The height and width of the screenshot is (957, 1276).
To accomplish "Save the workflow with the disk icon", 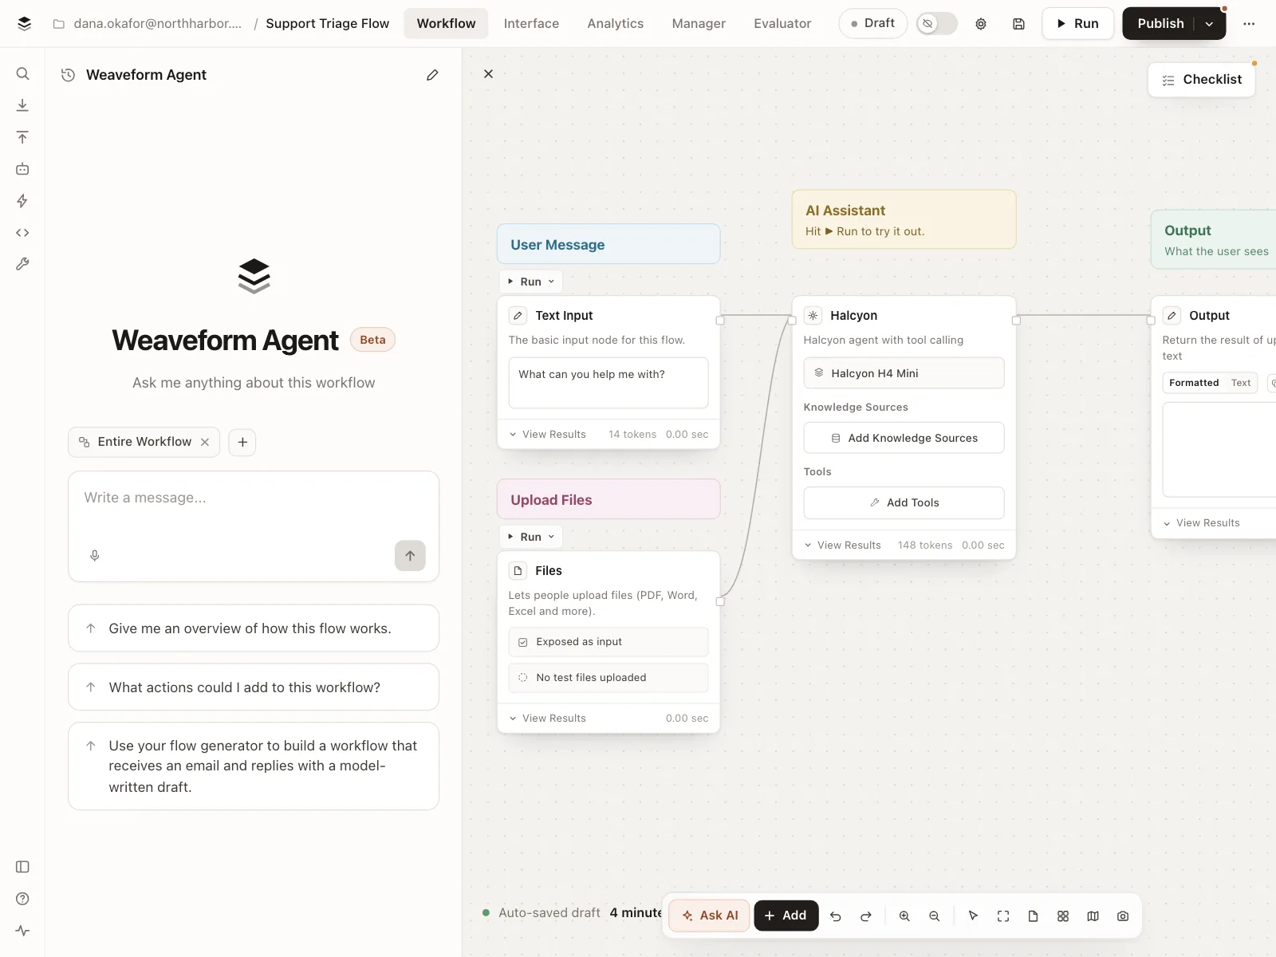I will (1018, 24).
